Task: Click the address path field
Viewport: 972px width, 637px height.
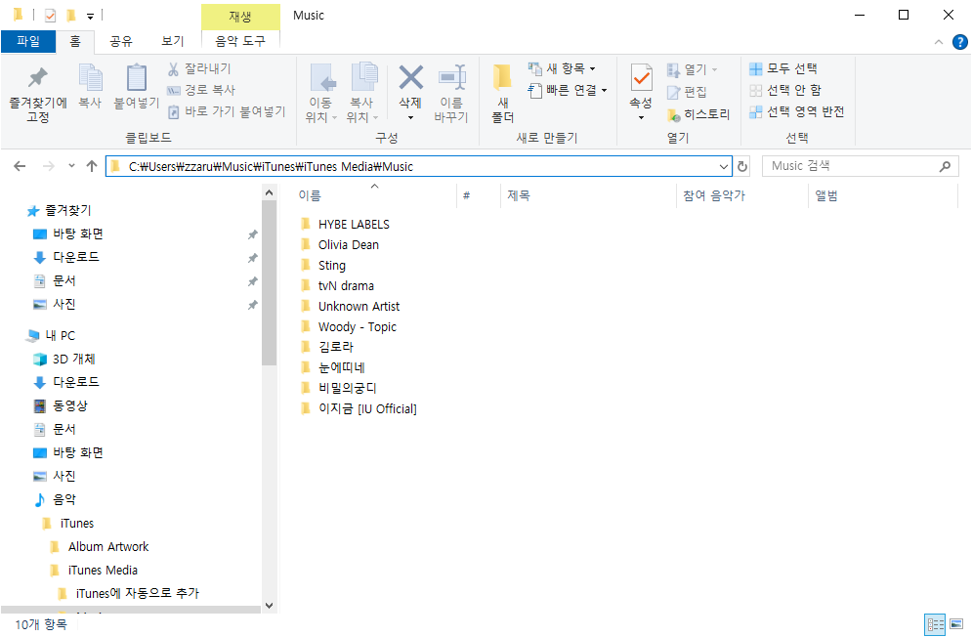Action: point(418,166)
